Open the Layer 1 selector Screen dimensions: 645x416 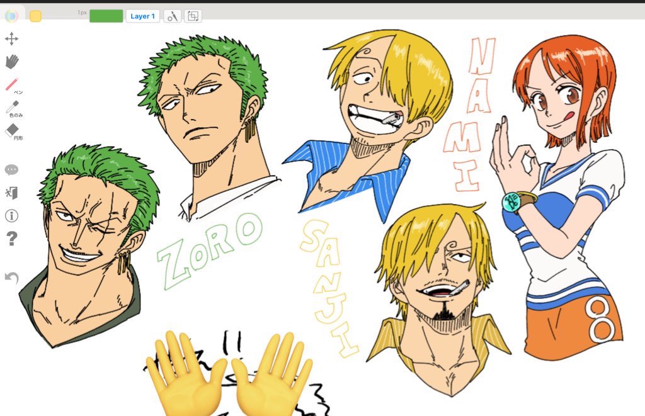pos(143,16)
